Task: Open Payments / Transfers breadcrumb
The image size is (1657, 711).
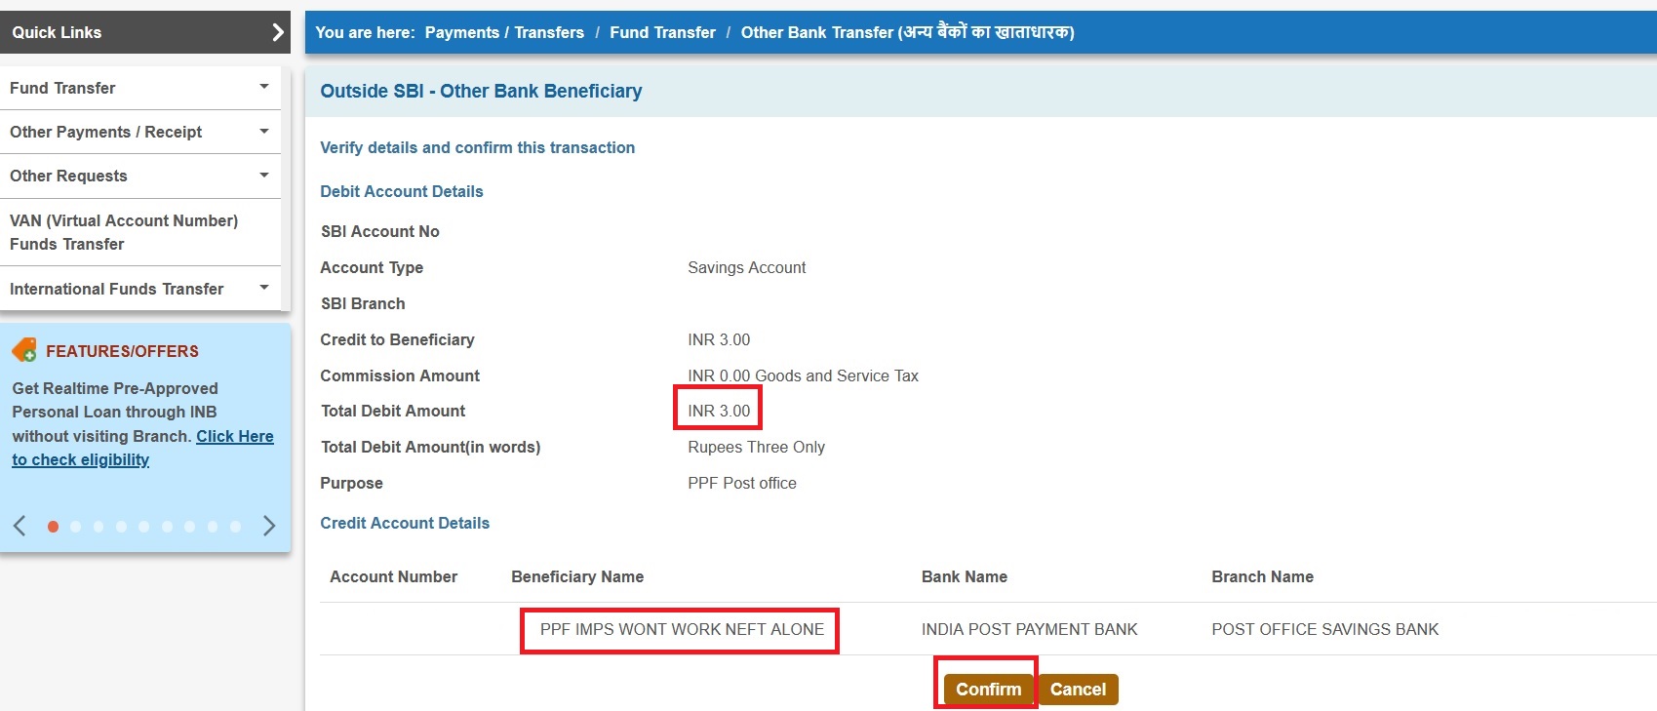Action: [504, 32]
